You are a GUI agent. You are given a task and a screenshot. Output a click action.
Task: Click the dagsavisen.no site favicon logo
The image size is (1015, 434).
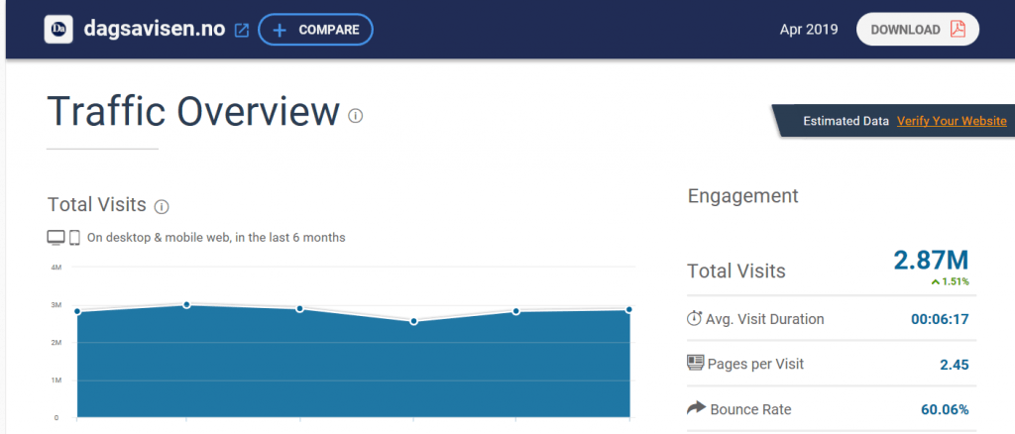coord(58,30)
